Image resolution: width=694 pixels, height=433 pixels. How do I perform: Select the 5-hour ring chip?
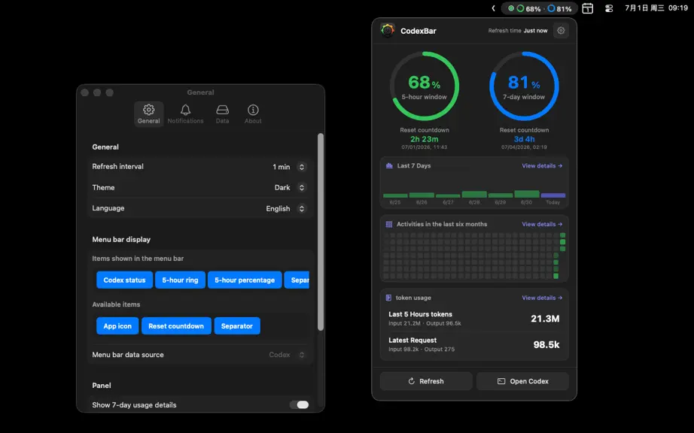point(180,280)
